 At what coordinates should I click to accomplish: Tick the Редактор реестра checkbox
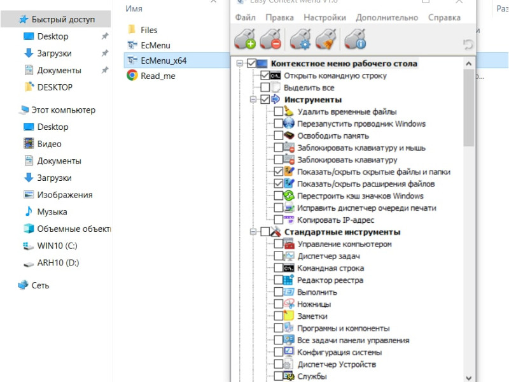click(x=278, y=279)
